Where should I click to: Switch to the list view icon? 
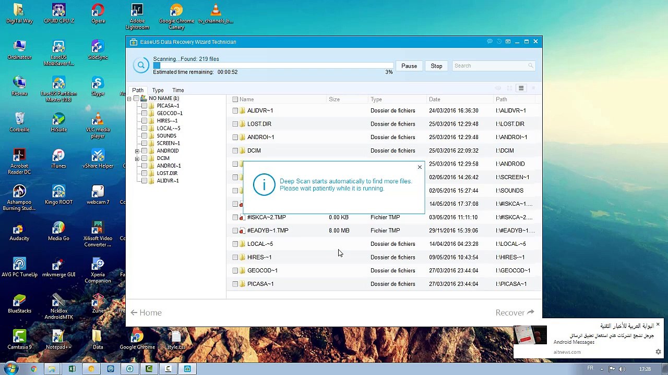521,88
